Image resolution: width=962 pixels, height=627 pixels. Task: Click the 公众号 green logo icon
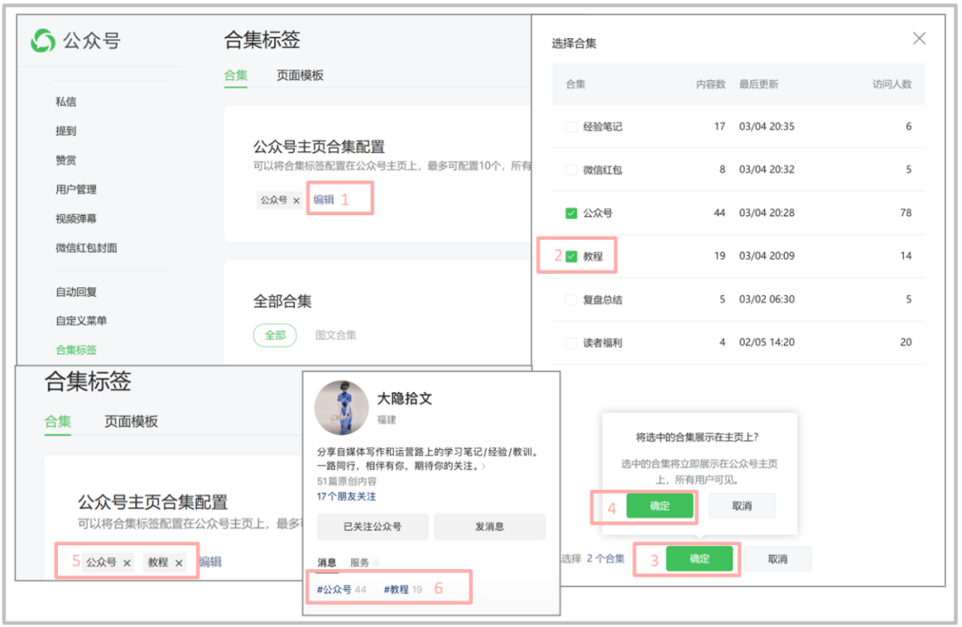coord(43,41)
